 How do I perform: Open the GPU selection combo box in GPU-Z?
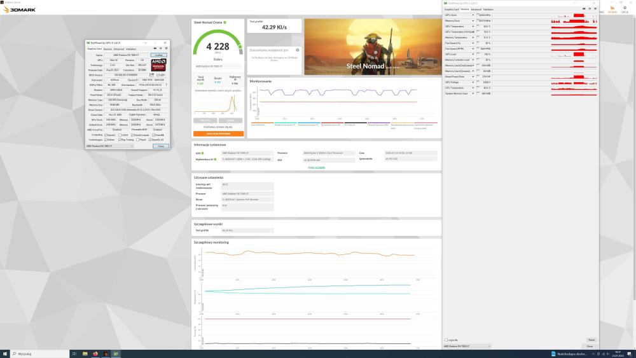click(109, 146)
